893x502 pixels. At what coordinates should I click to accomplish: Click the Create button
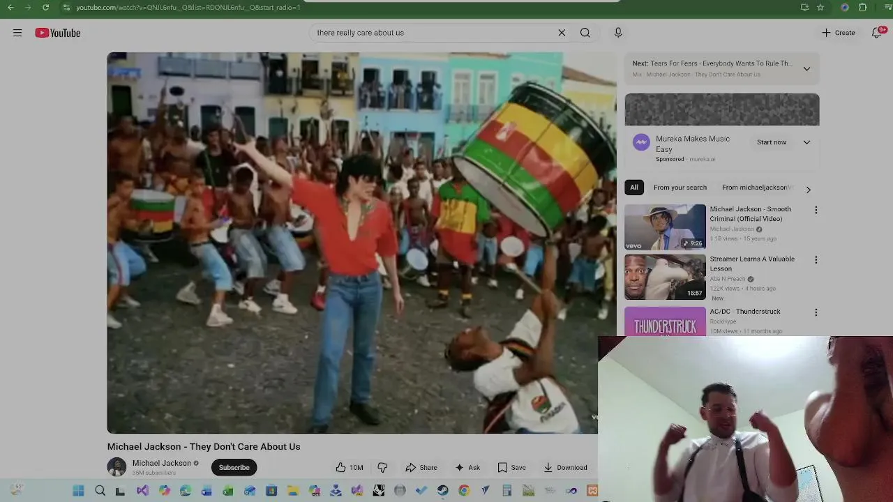839,33
